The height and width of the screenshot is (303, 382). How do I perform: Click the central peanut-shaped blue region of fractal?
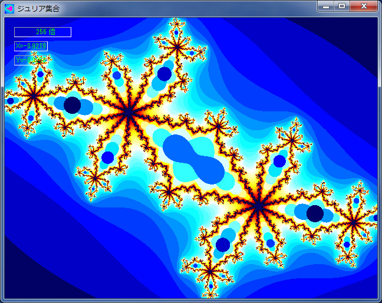[194, 159]
